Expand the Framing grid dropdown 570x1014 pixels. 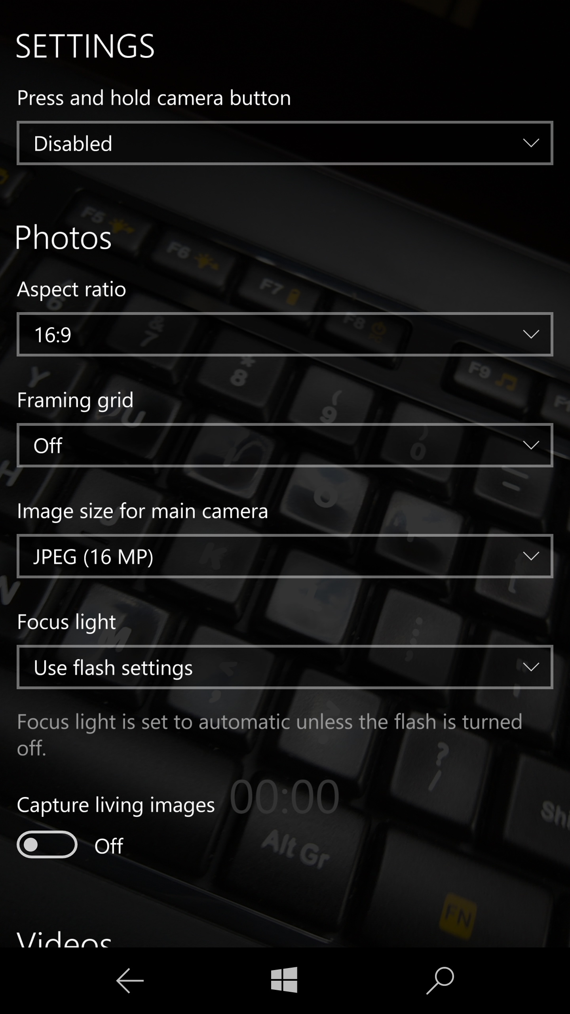(285, 445)
